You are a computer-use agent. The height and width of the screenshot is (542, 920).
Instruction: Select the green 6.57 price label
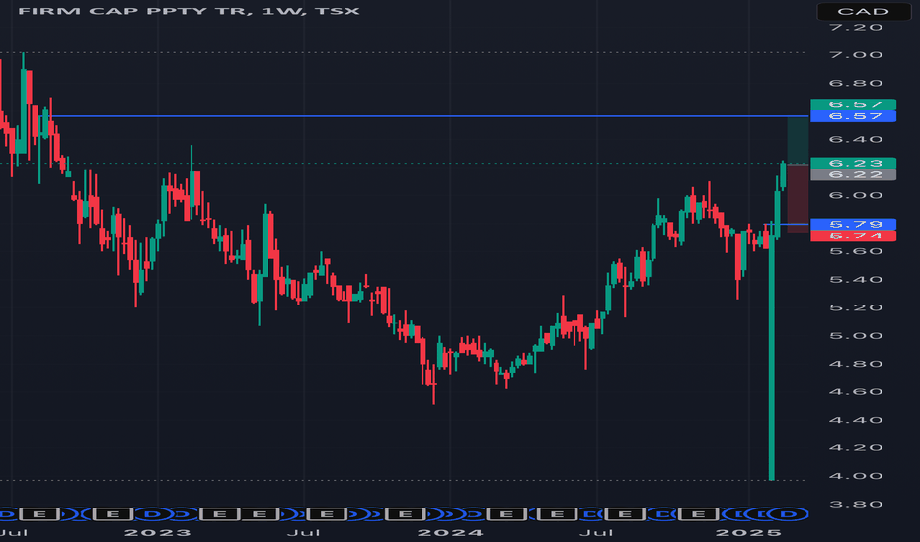click(x=853, y=104)
